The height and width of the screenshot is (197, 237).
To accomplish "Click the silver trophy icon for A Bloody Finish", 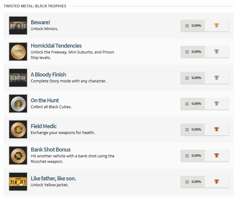I will click(217, 78).
